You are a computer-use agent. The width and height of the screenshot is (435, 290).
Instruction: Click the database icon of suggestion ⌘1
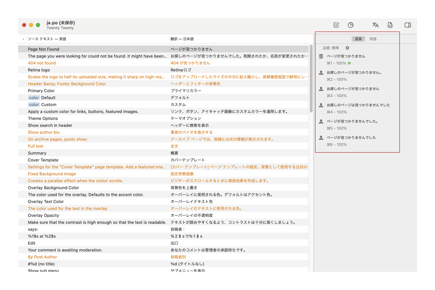321,56
